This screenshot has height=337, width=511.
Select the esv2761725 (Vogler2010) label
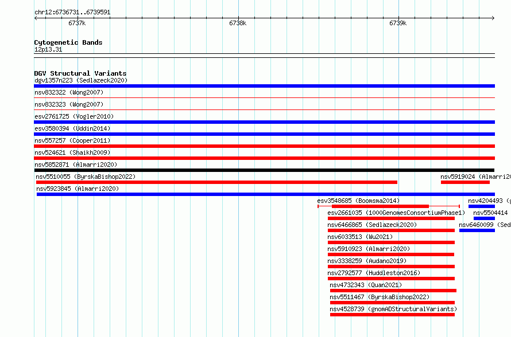pyautogui.click(x=74, y=116)
